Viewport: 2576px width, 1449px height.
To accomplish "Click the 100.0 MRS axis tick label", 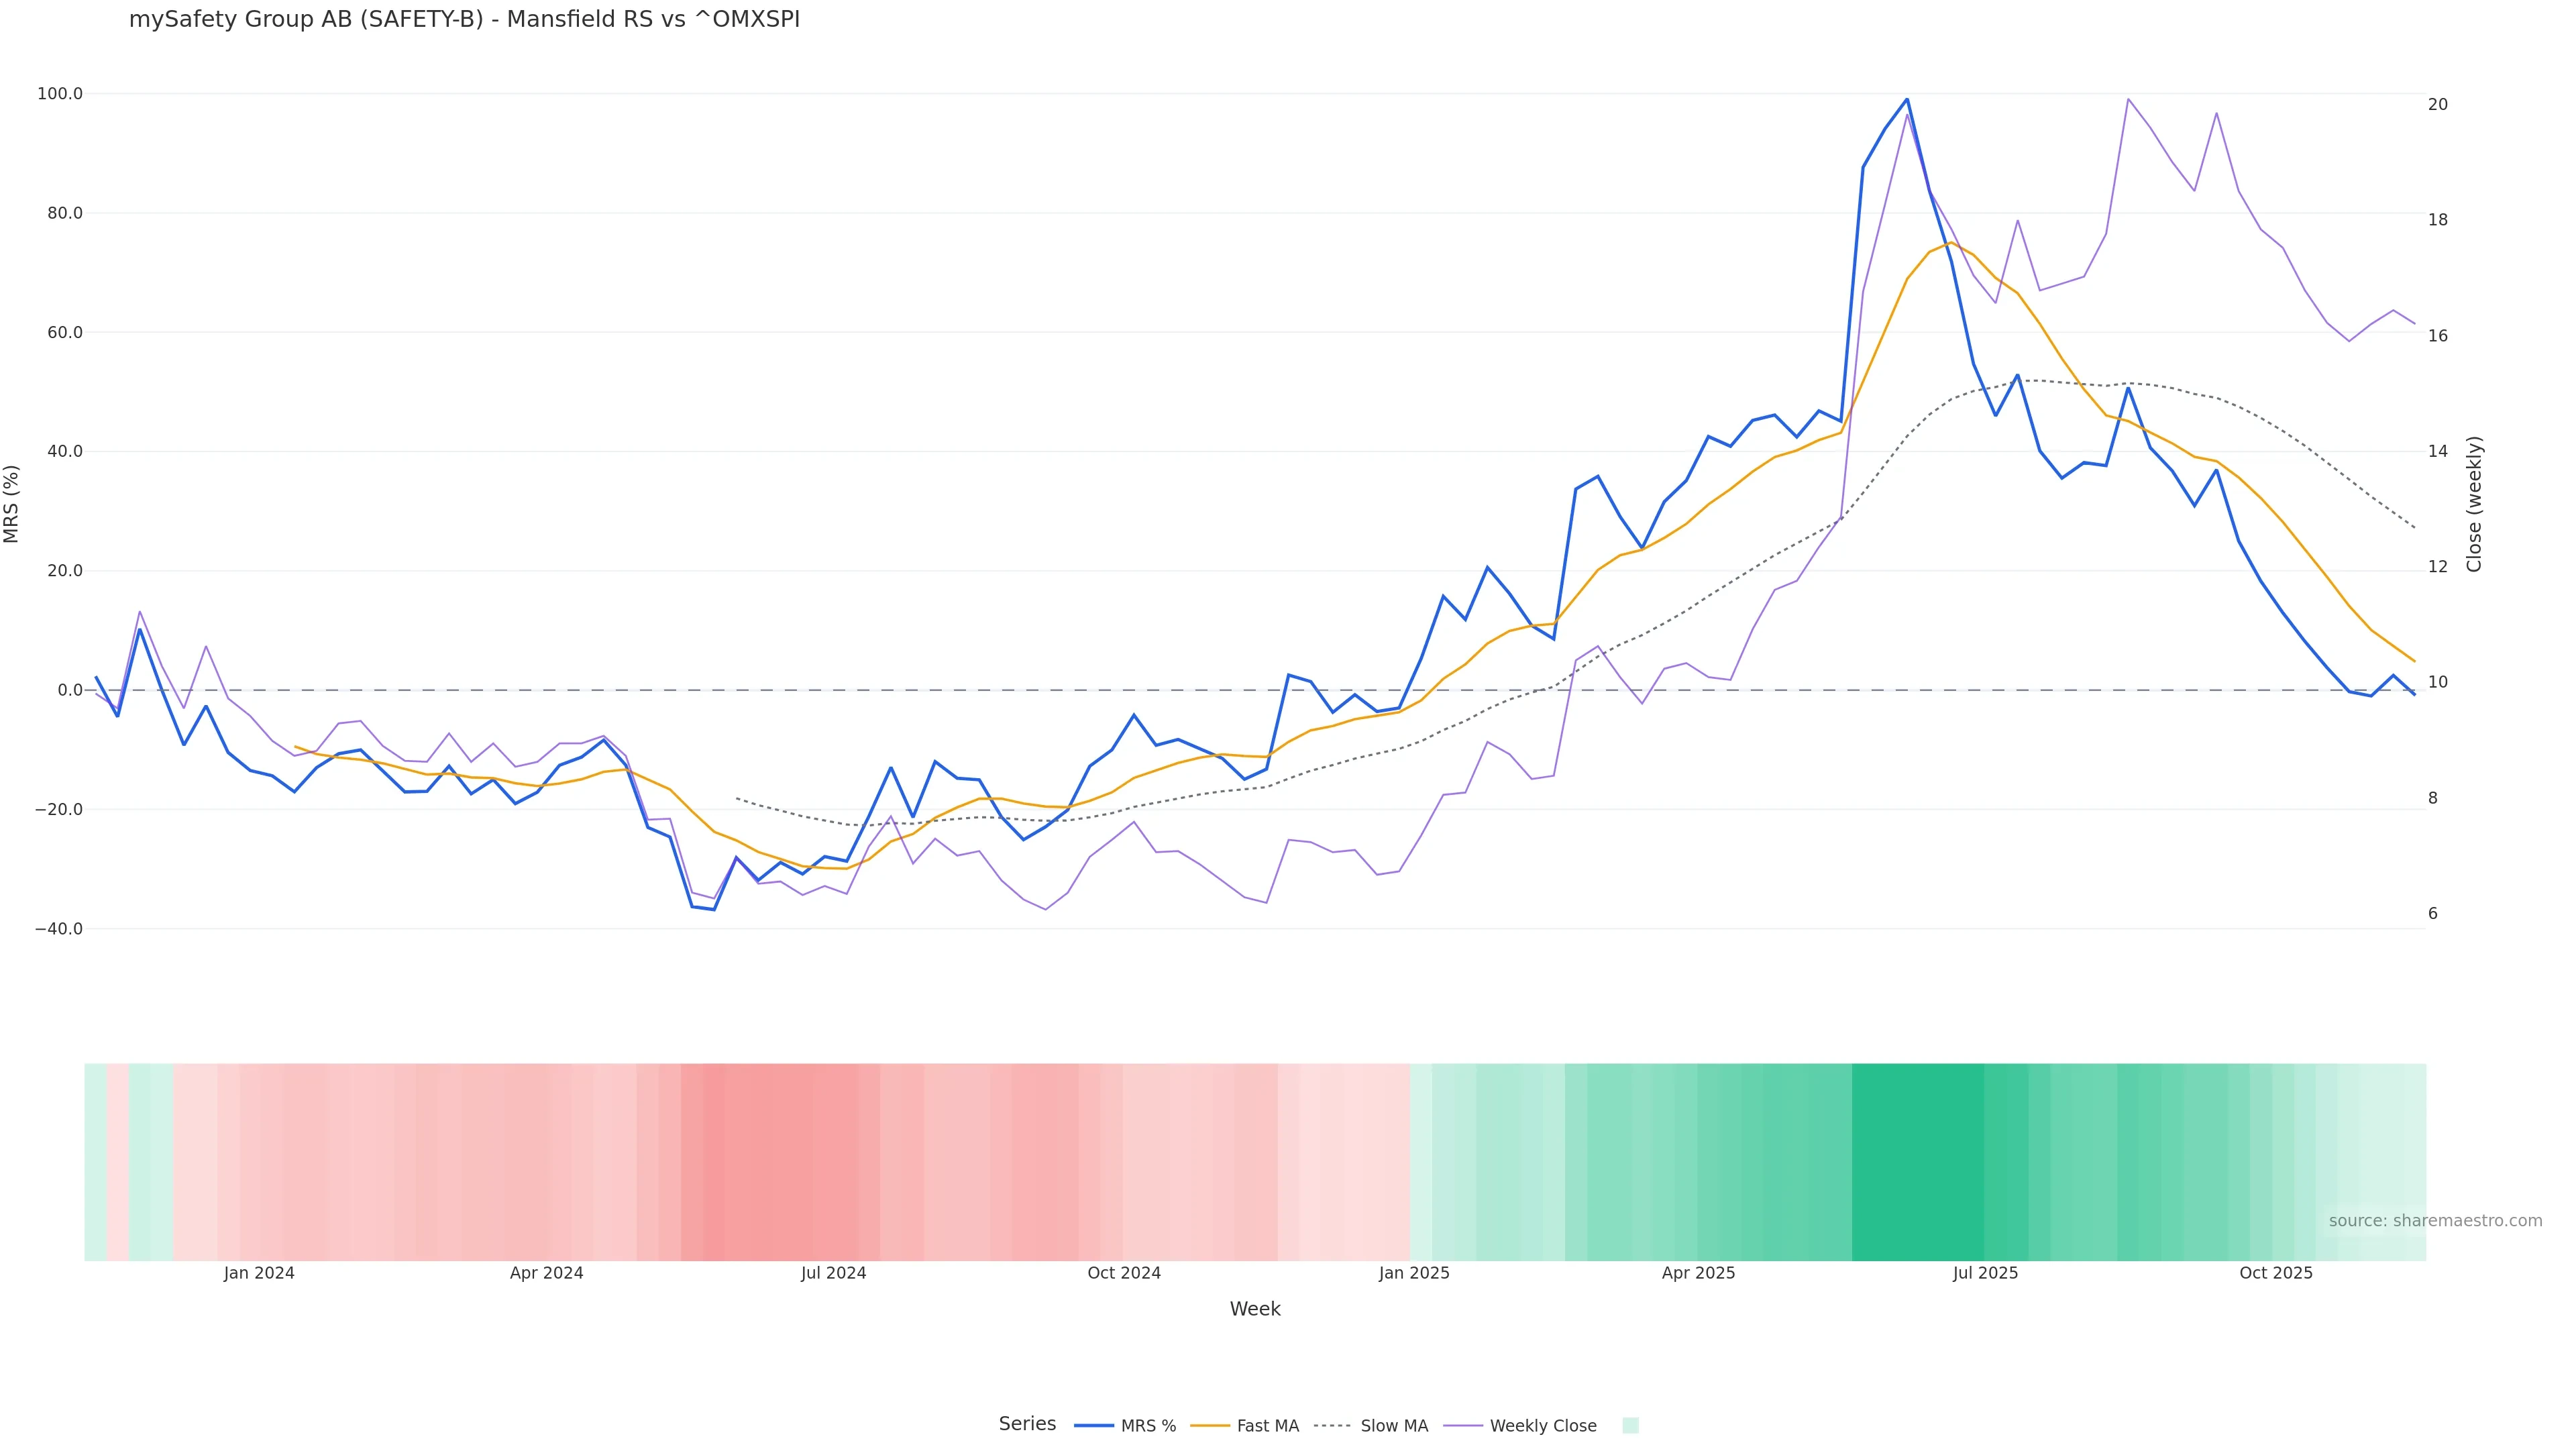I will [60, 94].
